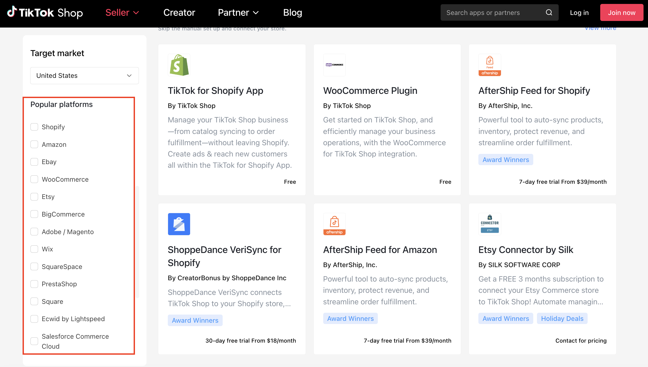This screenshot has width=648, height=367.
Task: Check the Wix platform checkbox
Action: [x=34, y=249]
